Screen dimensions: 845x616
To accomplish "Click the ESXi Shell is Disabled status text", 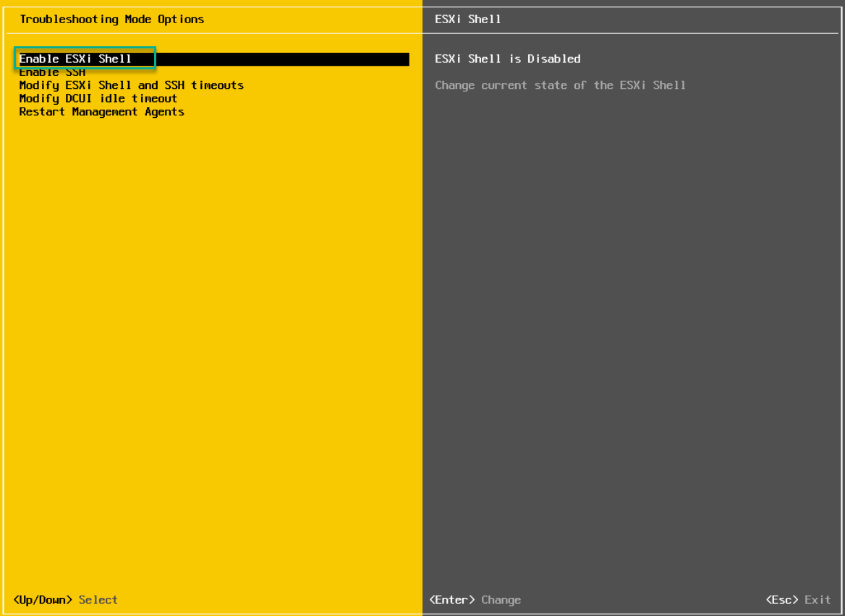I will click(507, 59).
